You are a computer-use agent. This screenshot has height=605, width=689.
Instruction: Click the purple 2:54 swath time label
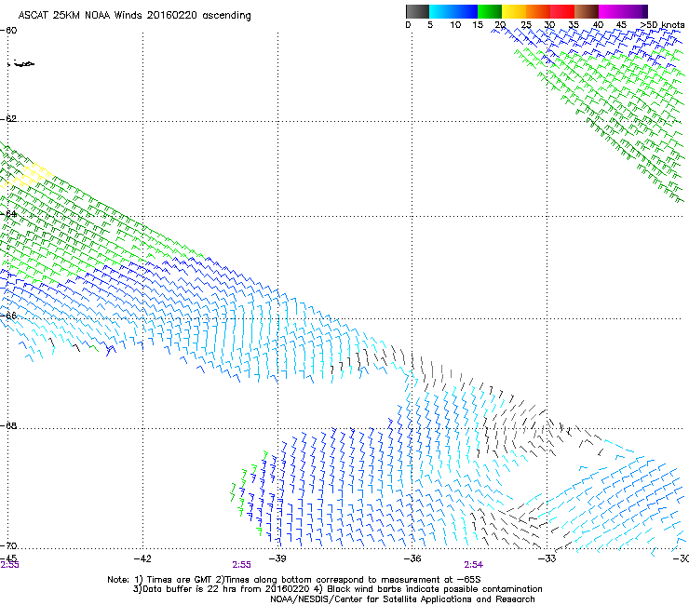point(473,565)
